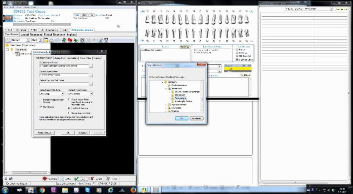Screen dimensions: 353x194
Task: Click the Windows Start button
Action: pos(5,190)
